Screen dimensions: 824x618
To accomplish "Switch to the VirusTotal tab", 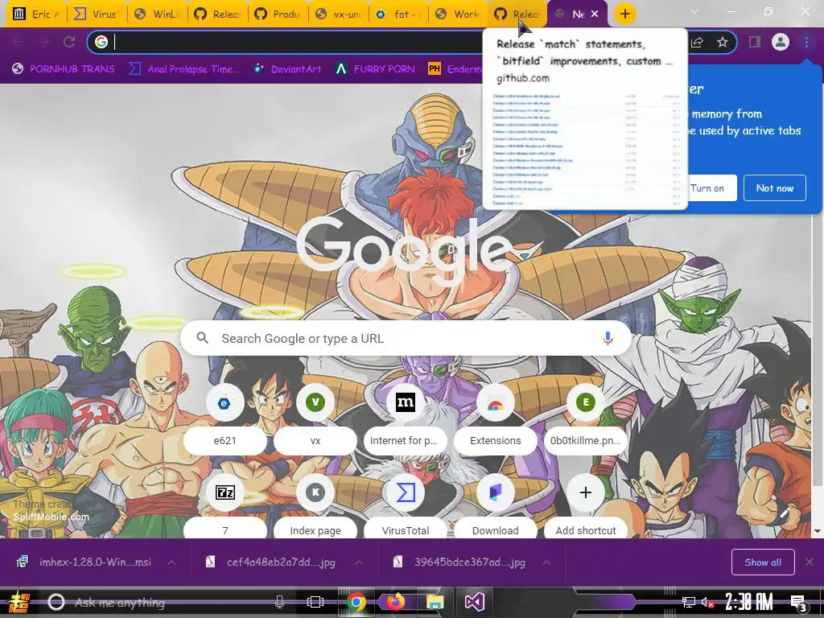I will coord(97,14).
